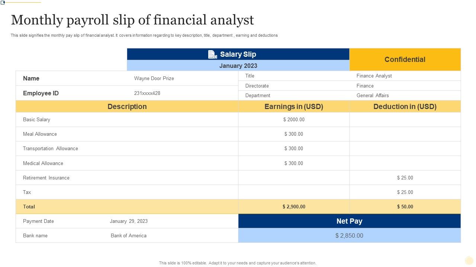The image size is (476, 267).
Task: Click the 'Bank of America' value
Action: point(129,235)
